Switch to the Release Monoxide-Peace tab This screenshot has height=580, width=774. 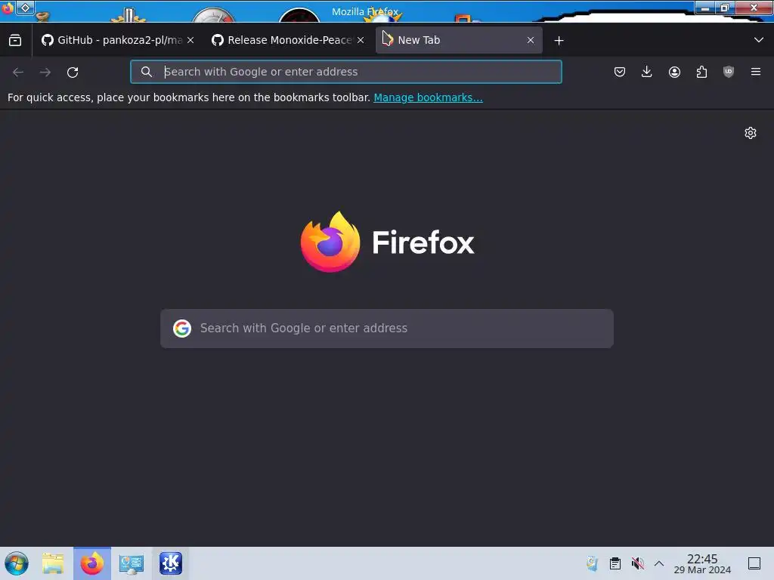click(288, 40)
